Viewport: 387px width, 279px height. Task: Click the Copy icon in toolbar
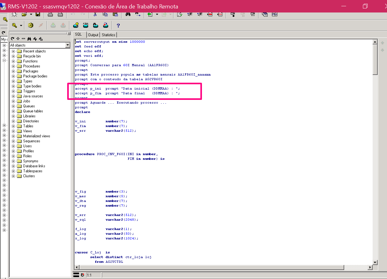click(105, 14)
